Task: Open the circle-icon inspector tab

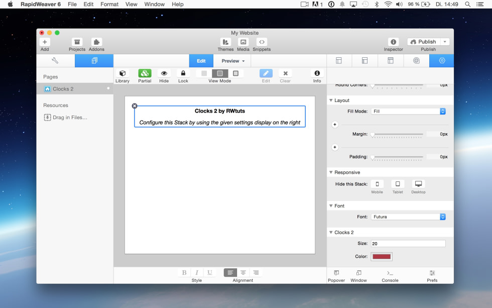Action: (x=416, y=61)
